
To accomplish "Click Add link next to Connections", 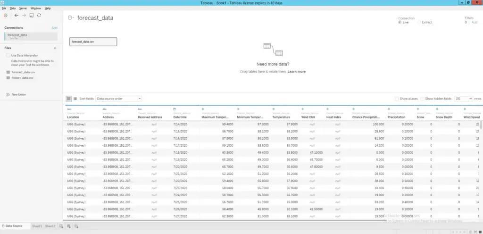I will pos(55,28).
